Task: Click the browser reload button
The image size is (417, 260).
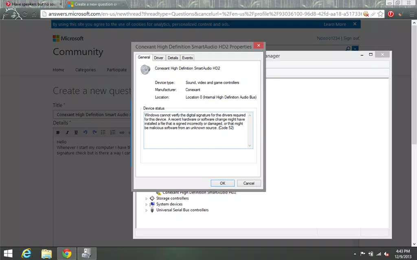Action: pyautogui.click(x=25, y=14)
